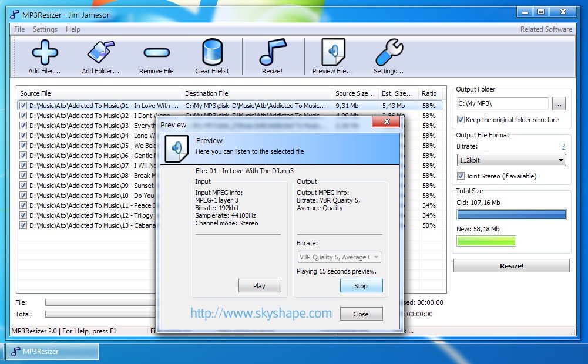Click the Add Folder toolbar icon
Screen dimensions: 588x364
click(100, 53)
